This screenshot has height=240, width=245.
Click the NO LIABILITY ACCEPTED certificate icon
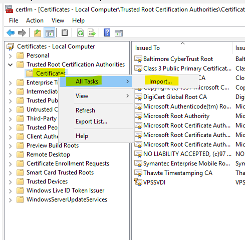click(138, 154)
